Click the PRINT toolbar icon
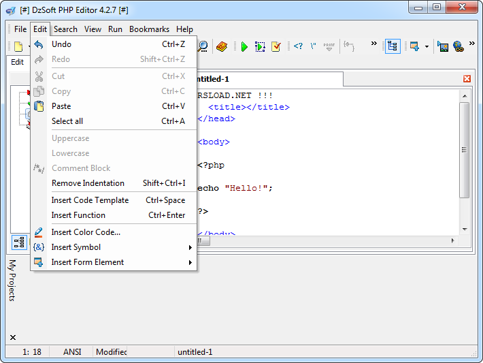483x363 pixels. pos(329,46)
